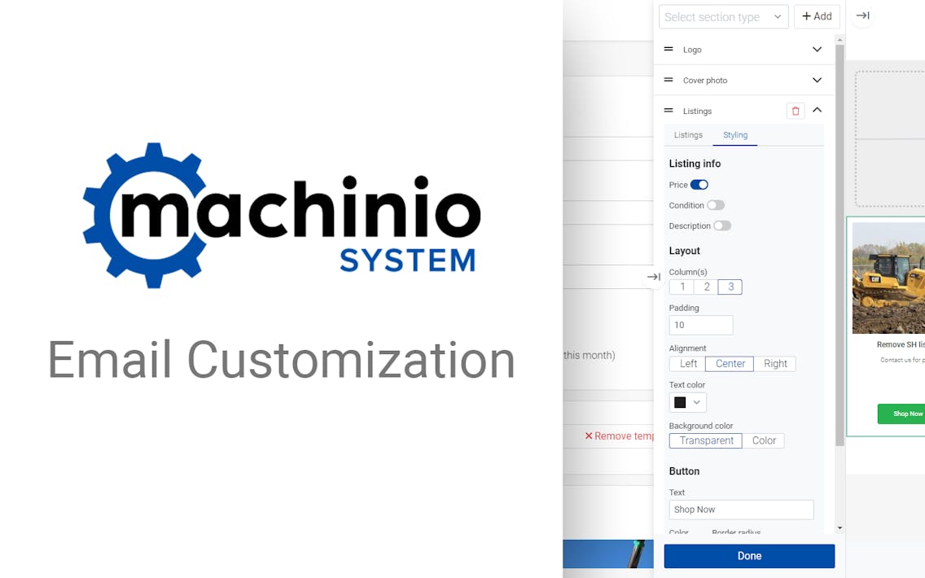Click the Logo section label
This screenshot has height=578, width=925.
point(692,50)
